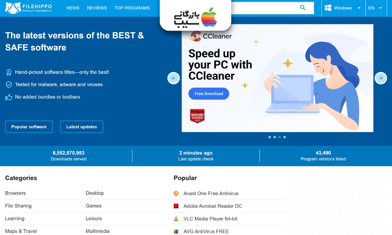Click the CCleaner Free Download button
The width and height of the screenshot is (392, 235).
[209, 94]
